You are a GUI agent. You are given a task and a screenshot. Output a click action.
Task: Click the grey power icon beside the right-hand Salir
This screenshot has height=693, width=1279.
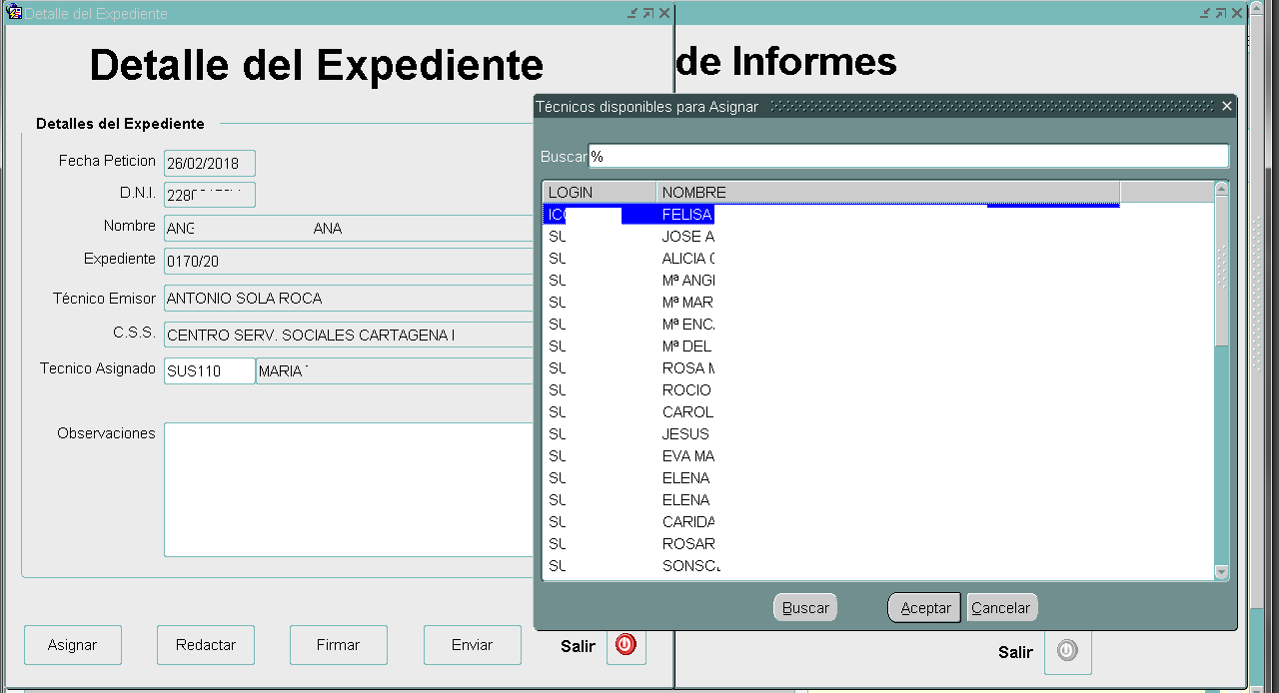pos(1067,651)
